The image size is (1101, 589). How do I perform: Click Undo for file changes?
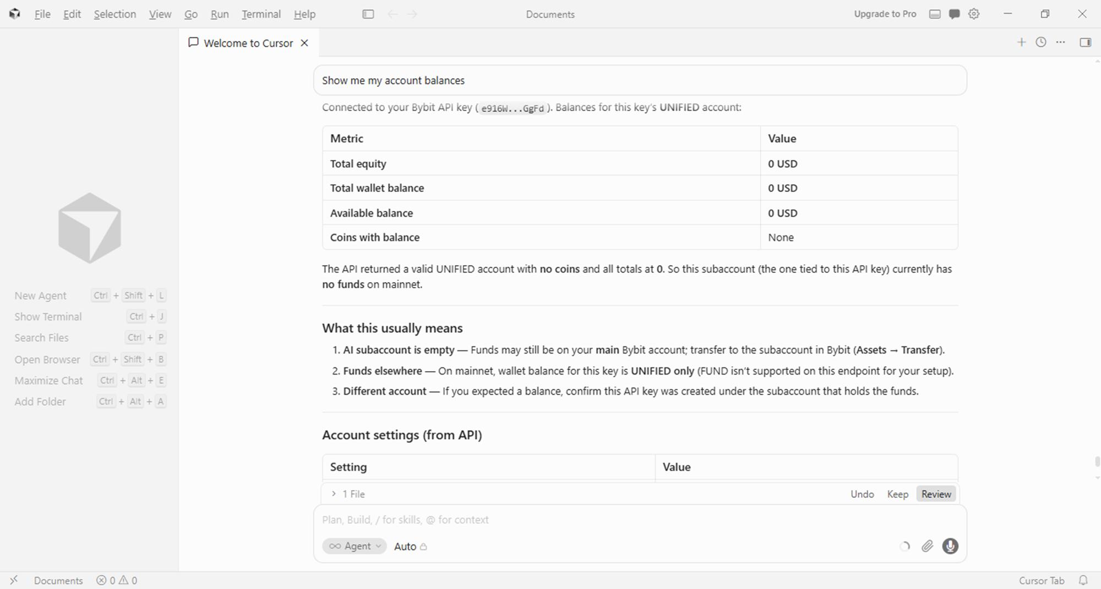coord(862,494)
